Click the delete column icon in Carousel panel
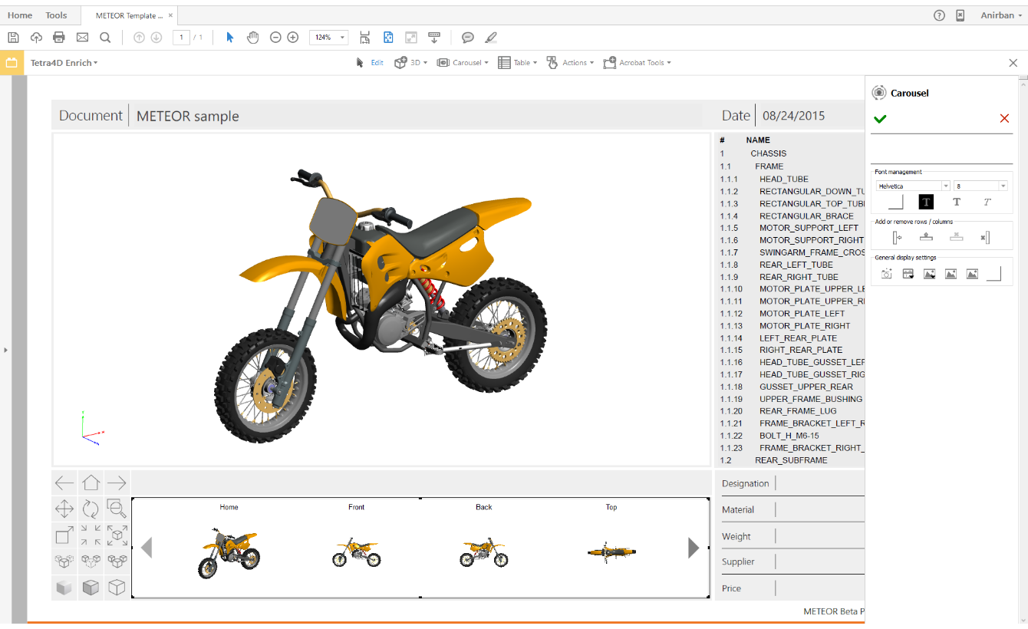Image resolution: width=1028 pixels, height=629 pixels. pyautogui.click(x=985, y=238)
